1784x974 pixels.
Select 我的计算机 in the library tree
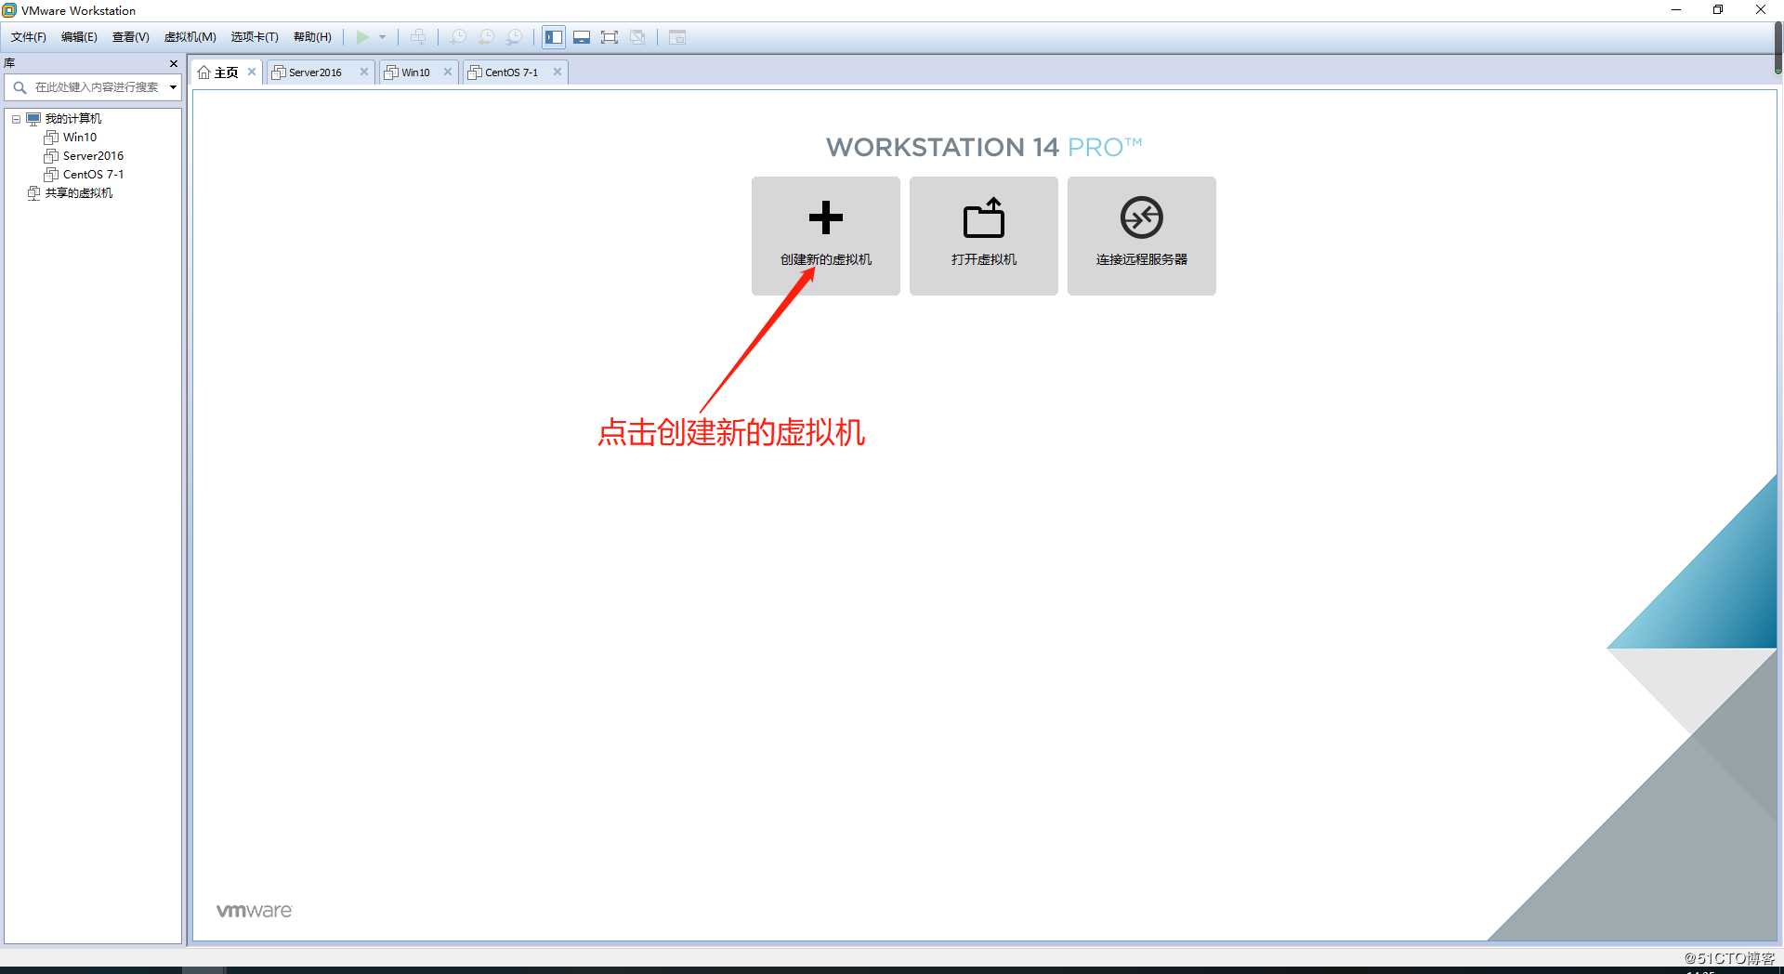[73, 119]
